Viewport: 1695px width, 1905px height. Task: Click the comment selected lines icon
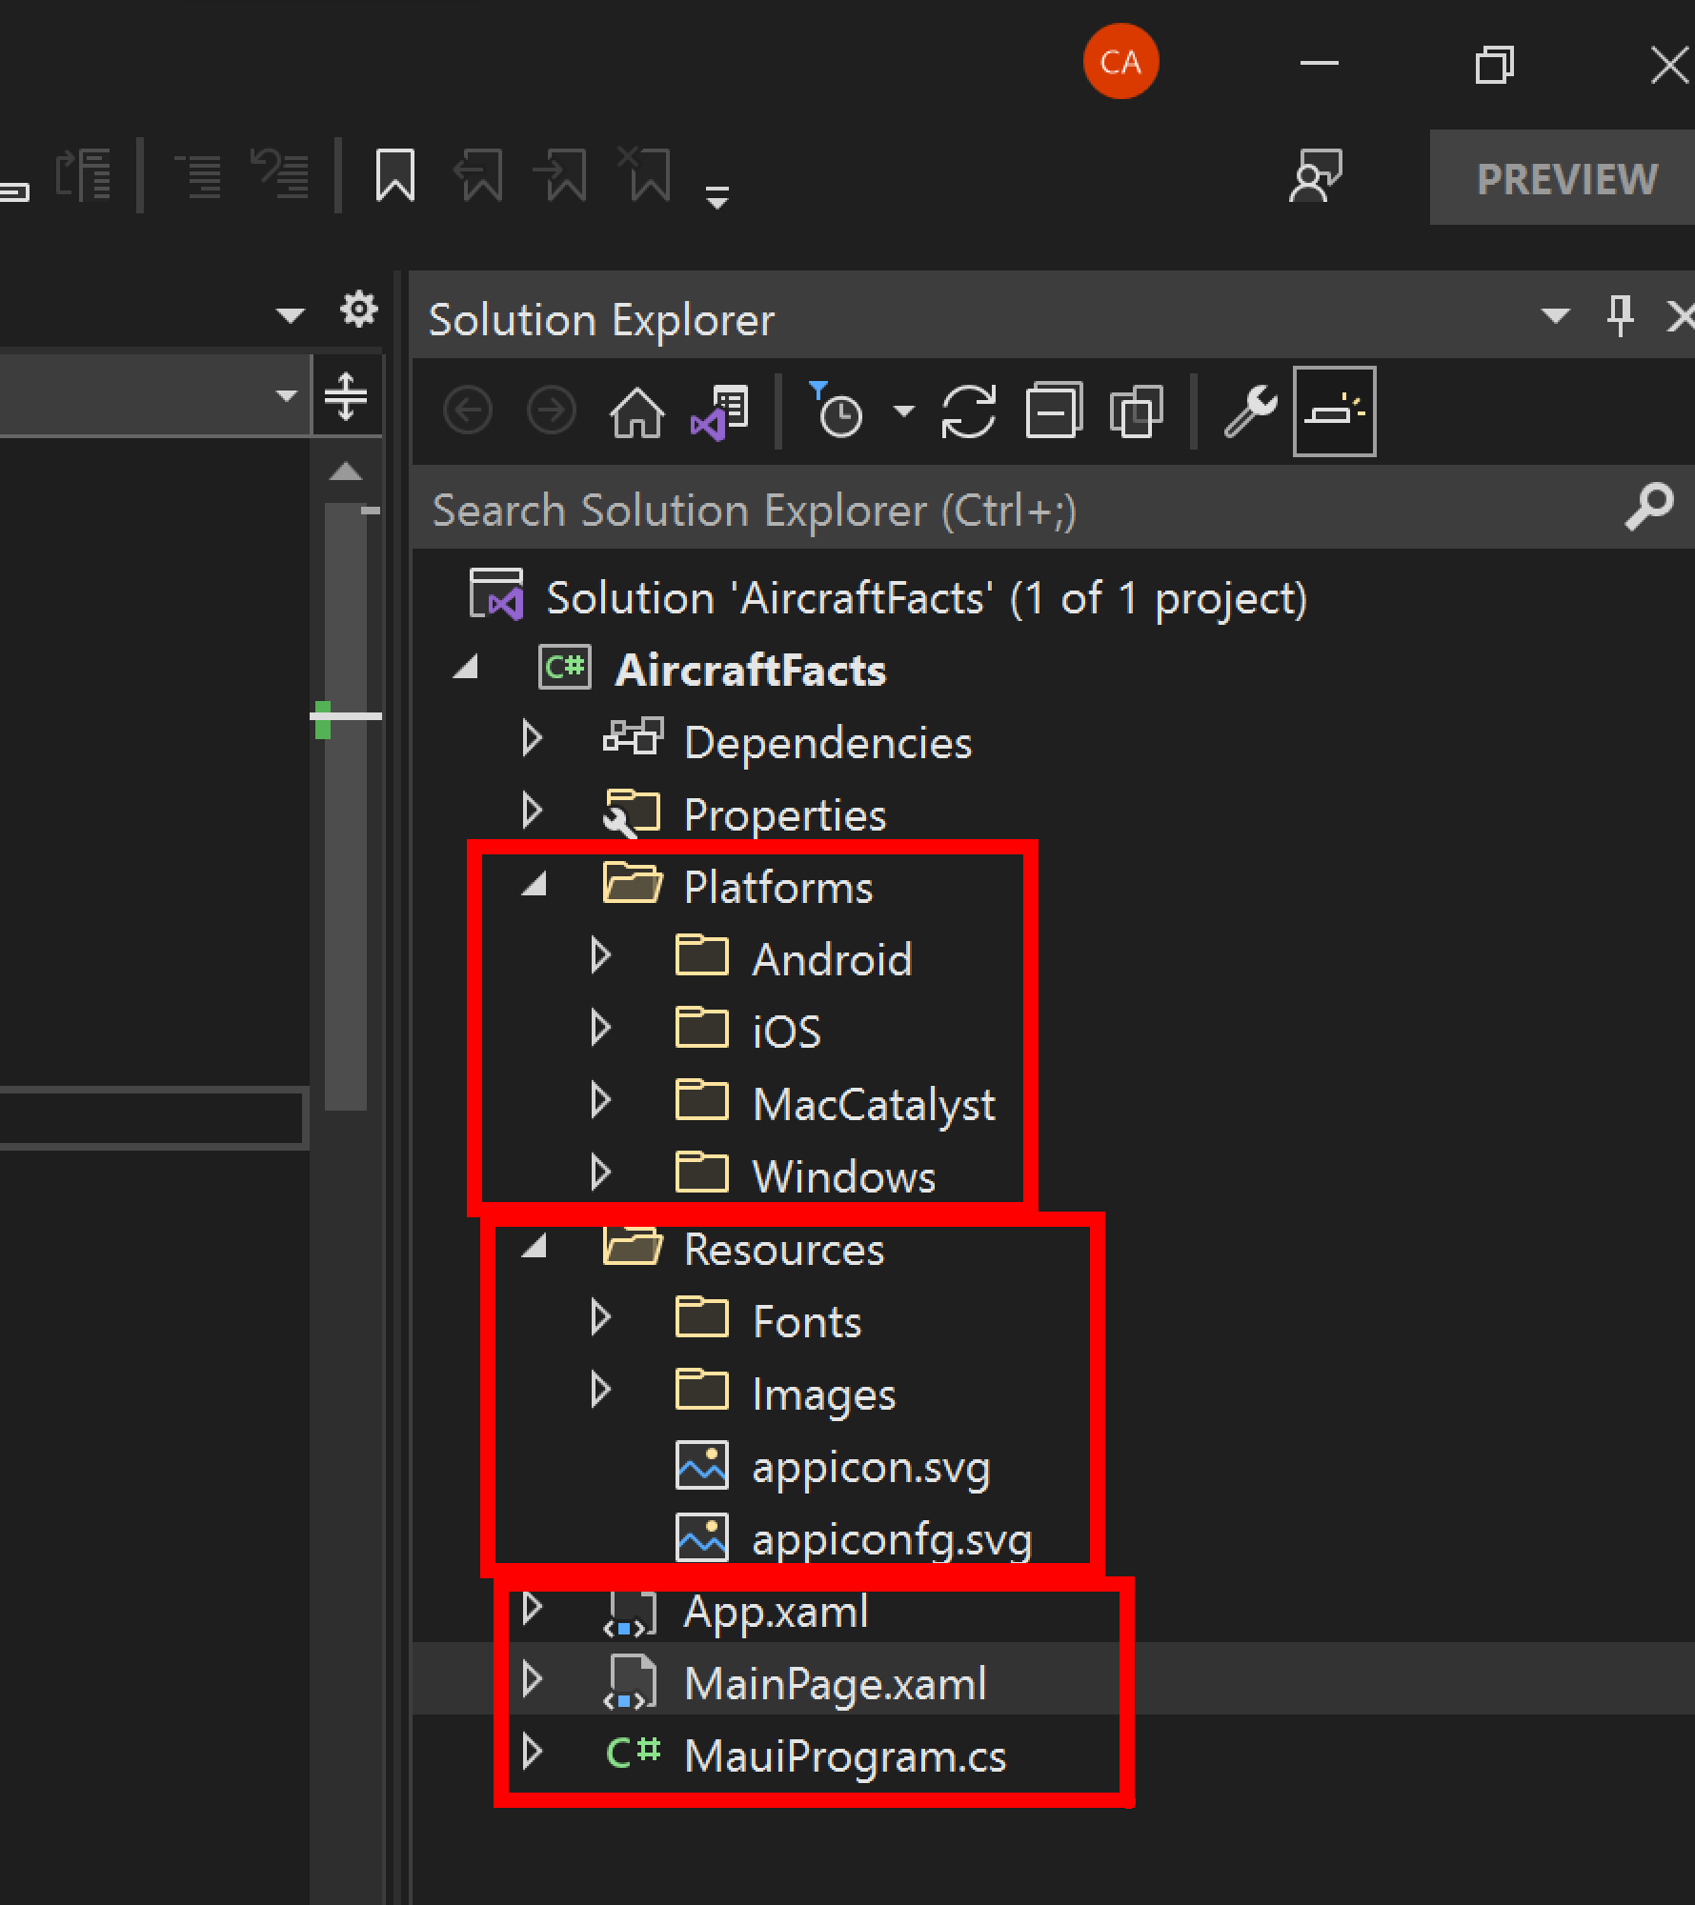pos(199,175)
